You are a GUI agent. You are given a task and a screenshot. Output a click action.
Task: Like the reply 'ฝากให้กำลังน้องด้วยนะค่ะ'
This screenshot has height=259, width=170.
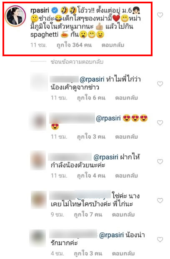160,162
